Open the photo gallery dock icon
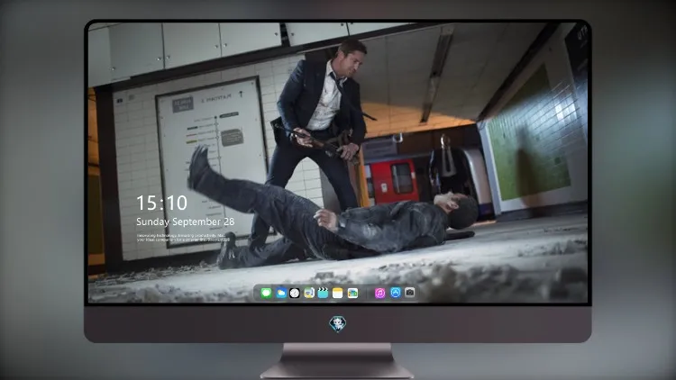Screen dimensions: 676x380 coord(352,294)
